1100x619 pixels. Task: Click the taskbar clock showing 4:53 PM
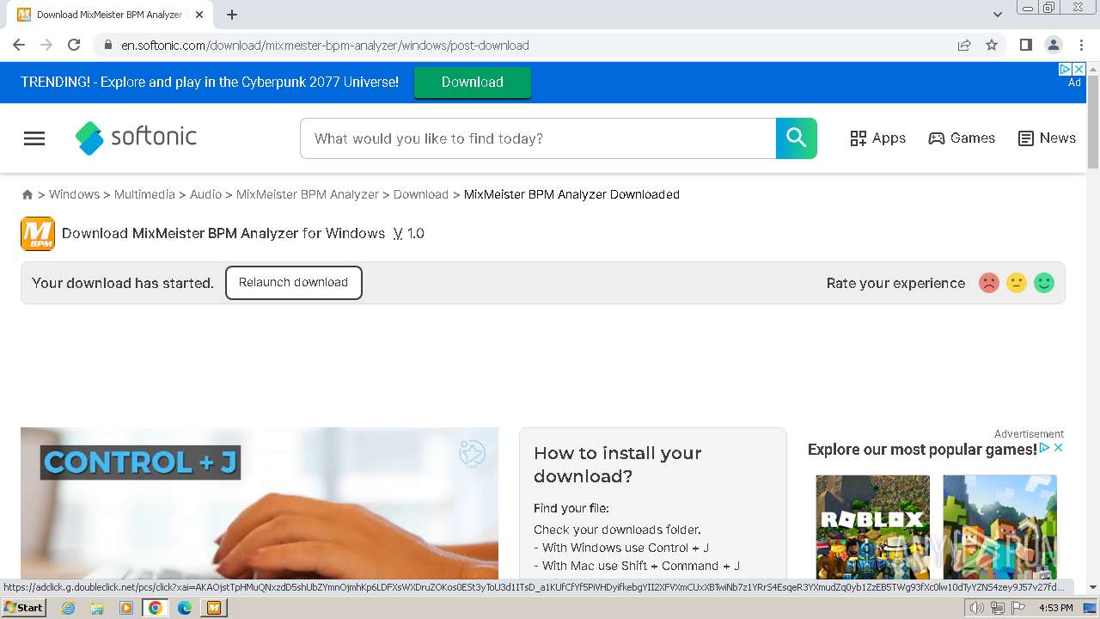[x=1055, y=608]
